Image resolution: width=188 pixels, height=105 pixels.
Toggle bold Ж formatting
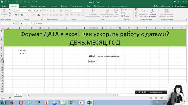point(16,15)
